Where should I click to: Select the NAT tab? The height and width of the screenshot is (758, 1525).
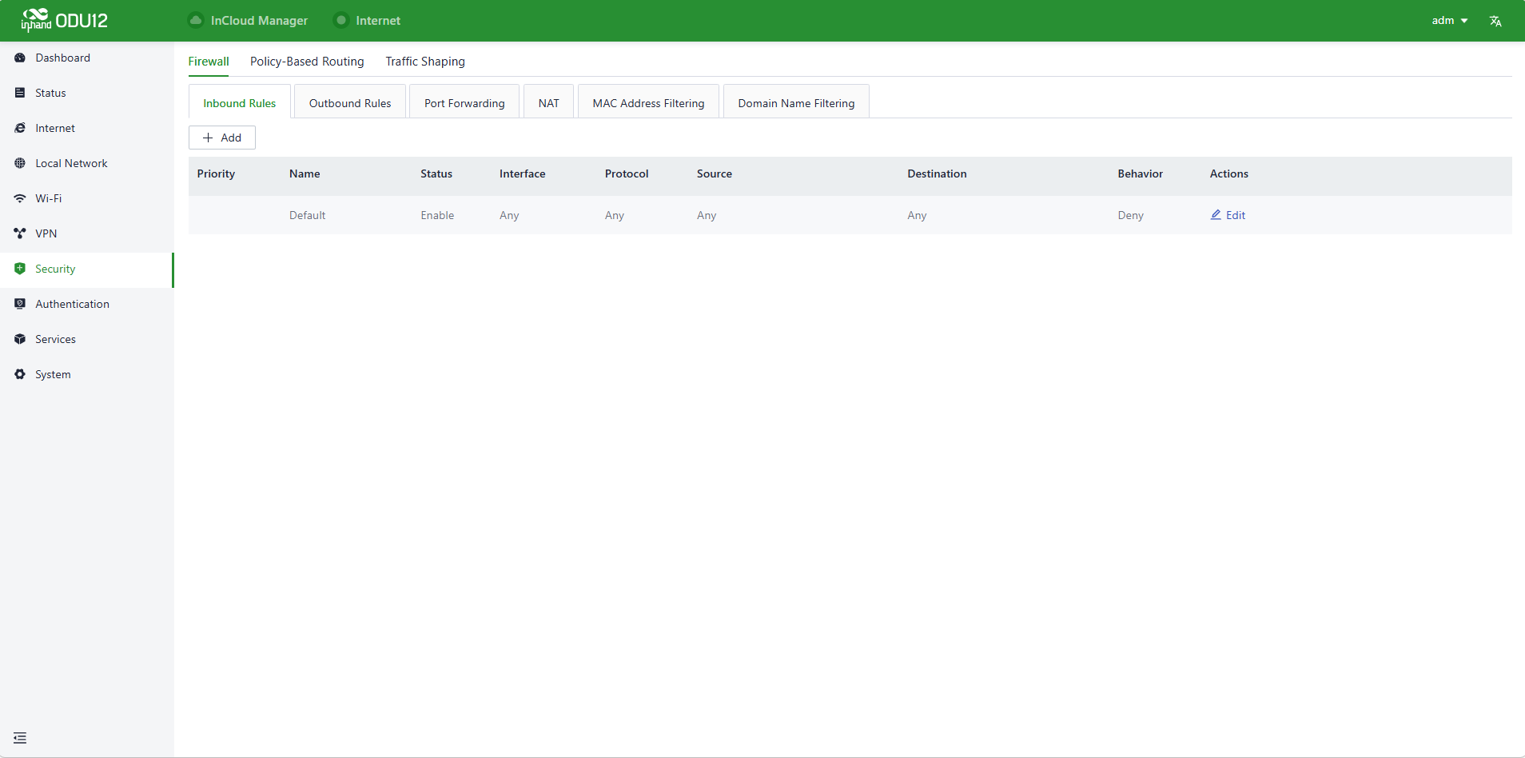point(548,103)
